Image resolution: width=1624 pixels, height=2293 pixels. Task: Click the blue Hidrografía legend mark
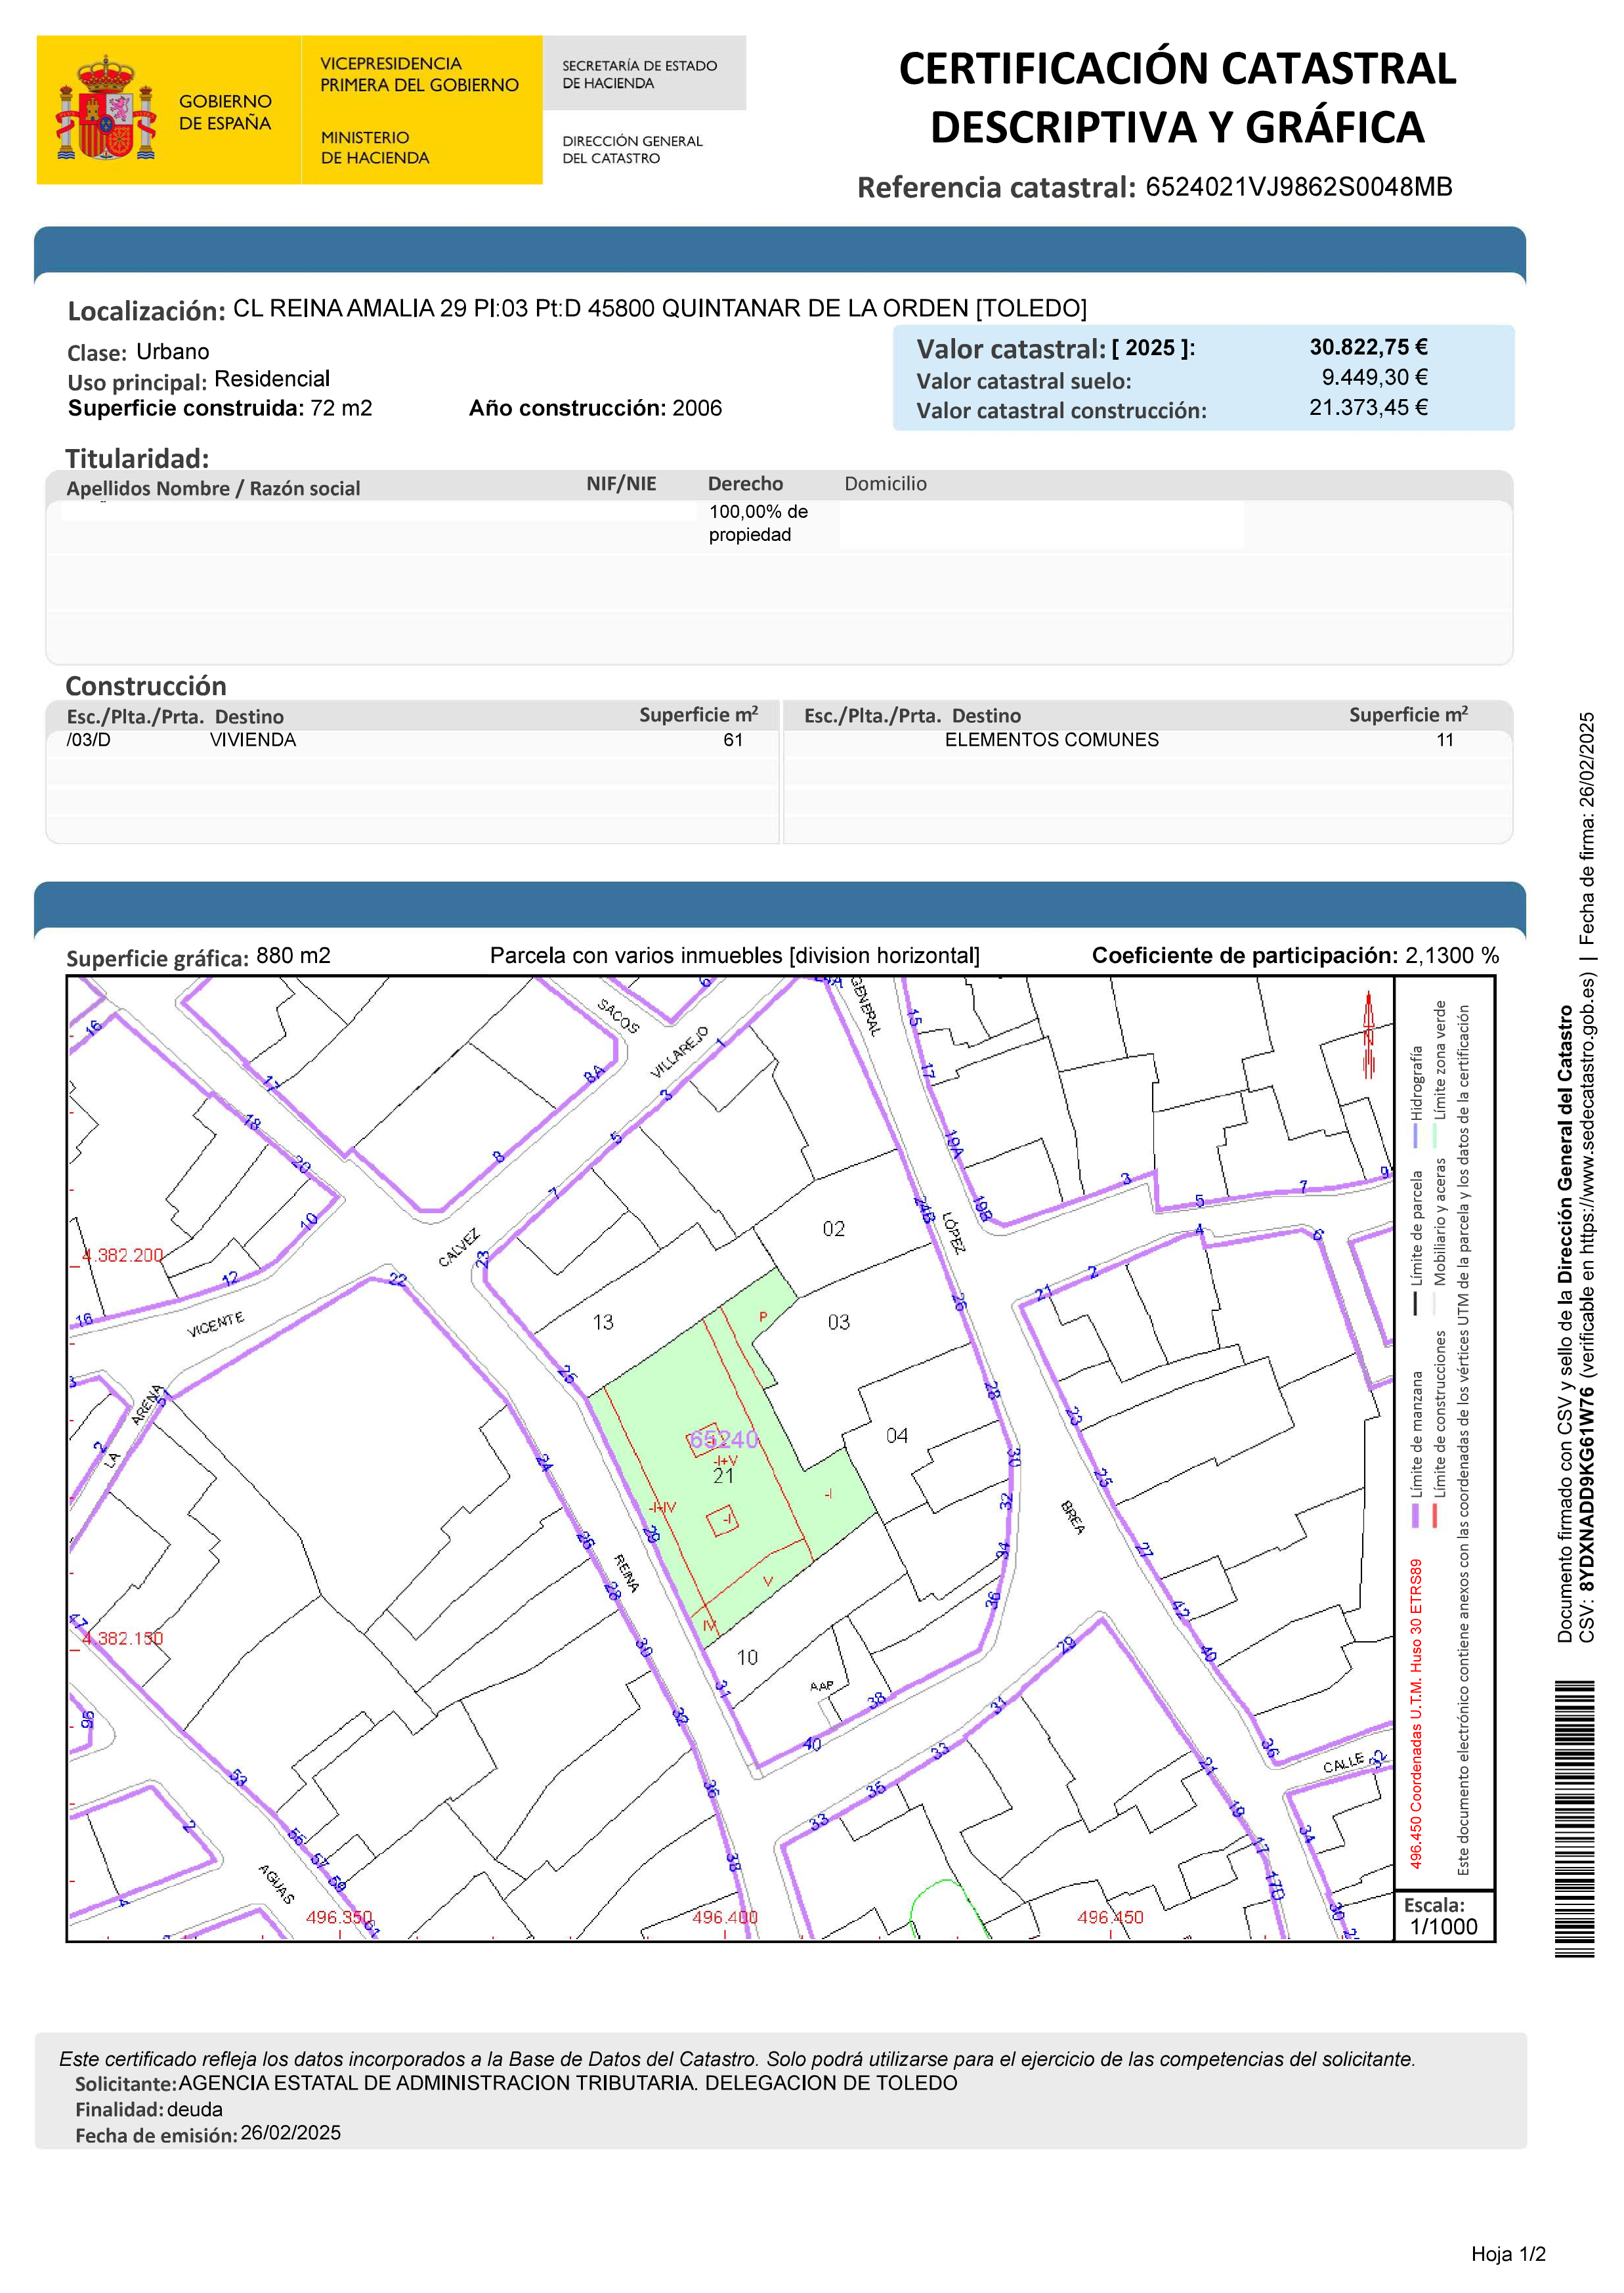pyautogui.click(x=1415, y=1136)
